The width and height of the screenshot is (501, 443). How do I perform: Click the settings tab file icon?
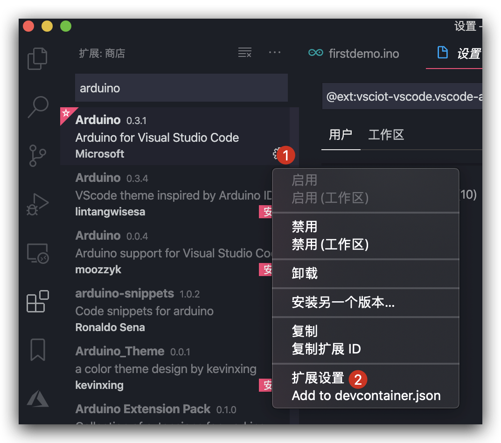443,52
